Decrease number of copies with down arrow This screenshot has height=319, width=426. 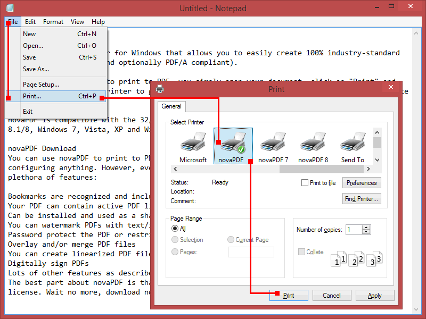coord(366,232)
